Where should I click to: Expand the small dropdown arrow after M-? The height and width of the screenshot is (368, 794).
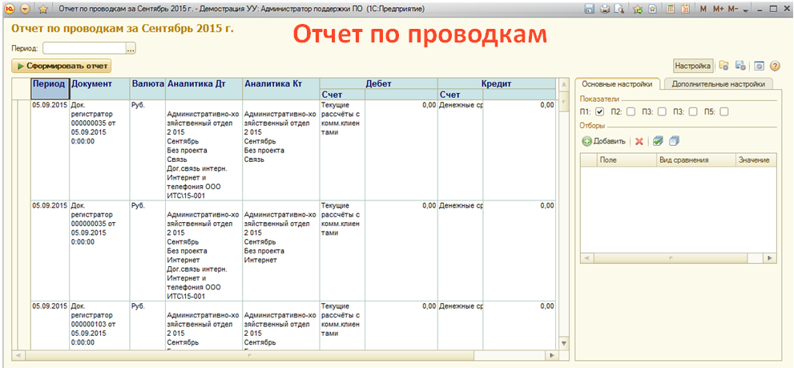[x=746, y=10]
